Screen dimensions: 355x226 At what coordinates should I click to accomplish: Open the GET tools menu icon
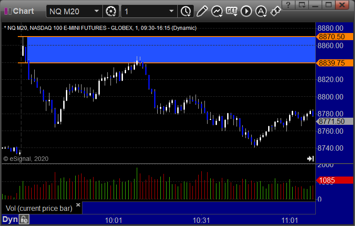[x=232, y=11]
